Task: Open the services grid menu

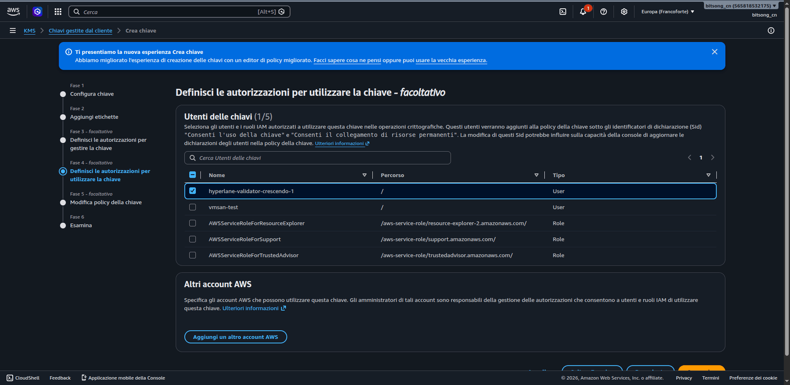Action: point(58,11)
